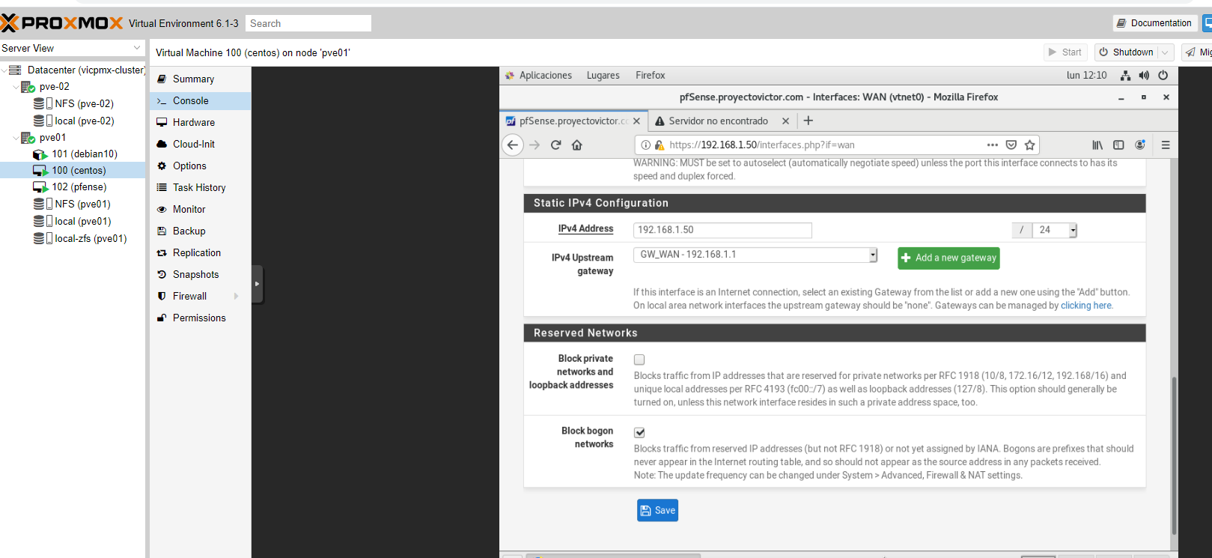Viewport: 1212px width, 558px height.
Task: Follow the 'clicking here' gateways link
Action: (1086, 306)
